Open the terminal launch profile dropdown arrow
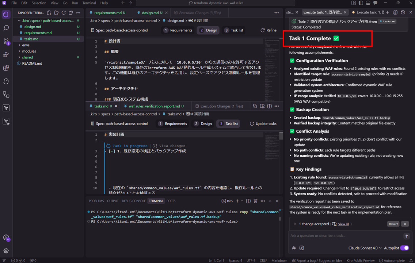 click(242, 201)
